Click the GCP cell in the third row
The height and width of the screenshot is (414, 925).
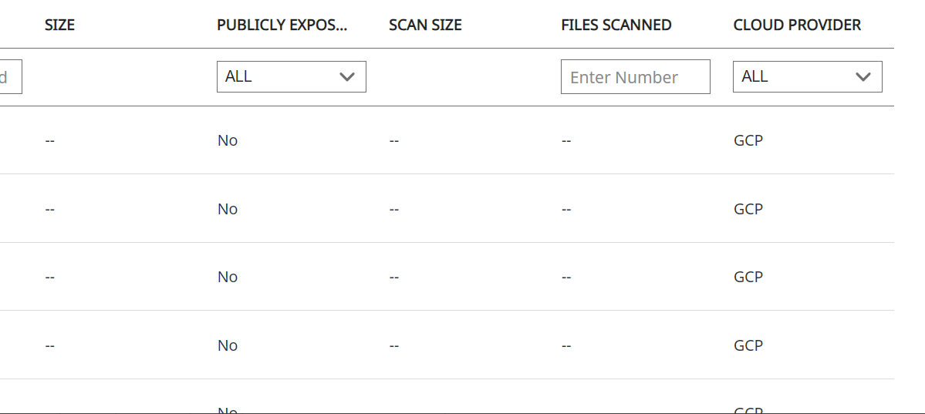(x=748, y=277)
